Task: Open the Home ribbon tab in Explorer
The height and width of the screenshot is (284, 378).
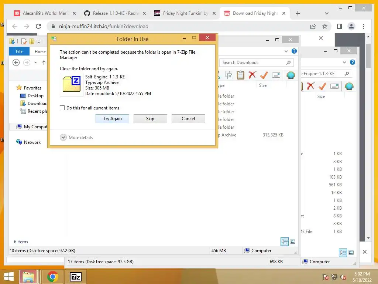Action: tap(40, 52)
